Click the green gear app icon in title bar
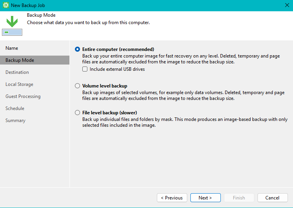The image size is (293, 208). (6, 5)
